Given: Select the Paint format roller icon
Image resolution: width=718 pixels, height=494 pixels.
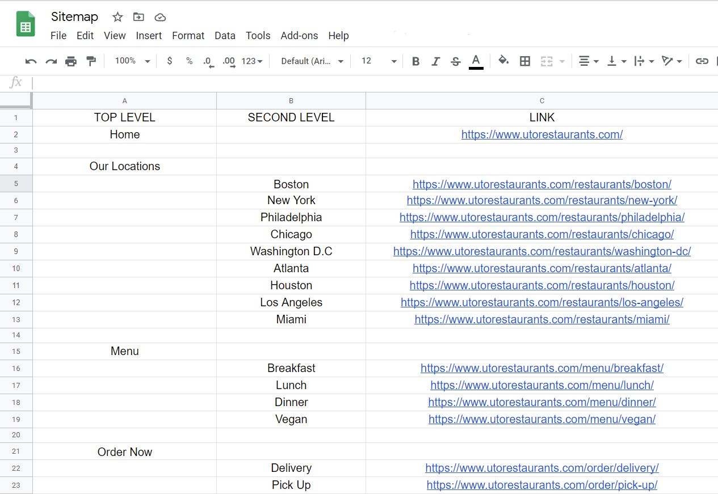Looking at the screenshot, I should pyautogui.click(x=91, y=61).
